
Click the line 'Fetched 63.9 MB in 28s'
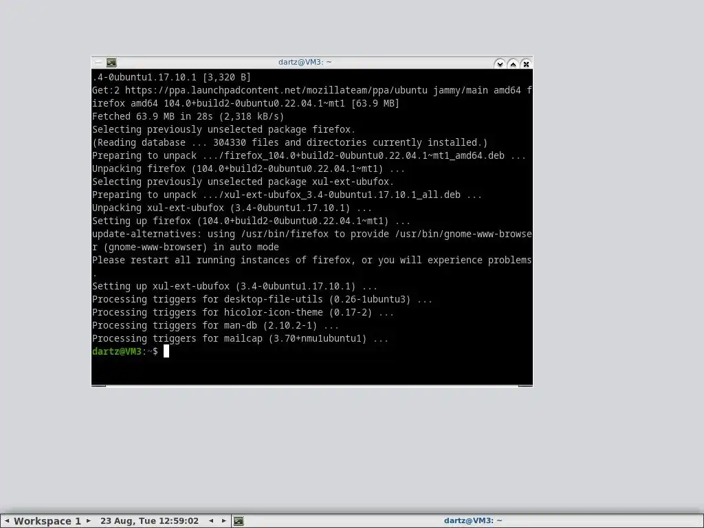coord(188,116)
